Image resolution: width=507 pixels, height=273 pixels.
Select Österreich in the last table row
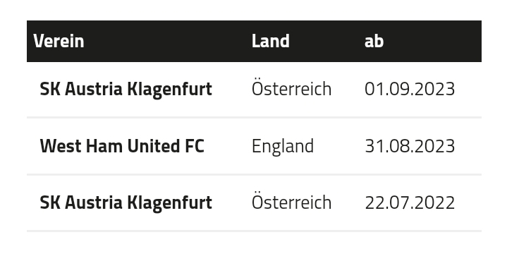(292, 201)
